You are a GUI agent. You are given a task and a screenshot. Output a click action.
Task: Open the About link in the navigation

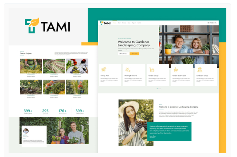point(119,23)
